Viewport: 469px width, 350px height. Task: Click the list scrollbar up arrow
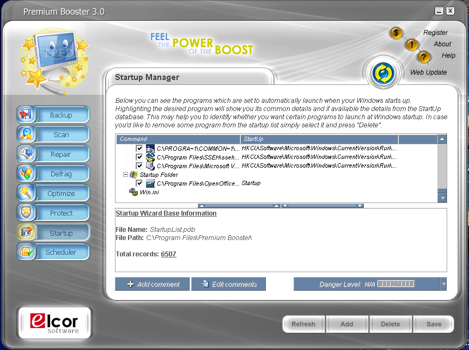(x=442, y=139)
